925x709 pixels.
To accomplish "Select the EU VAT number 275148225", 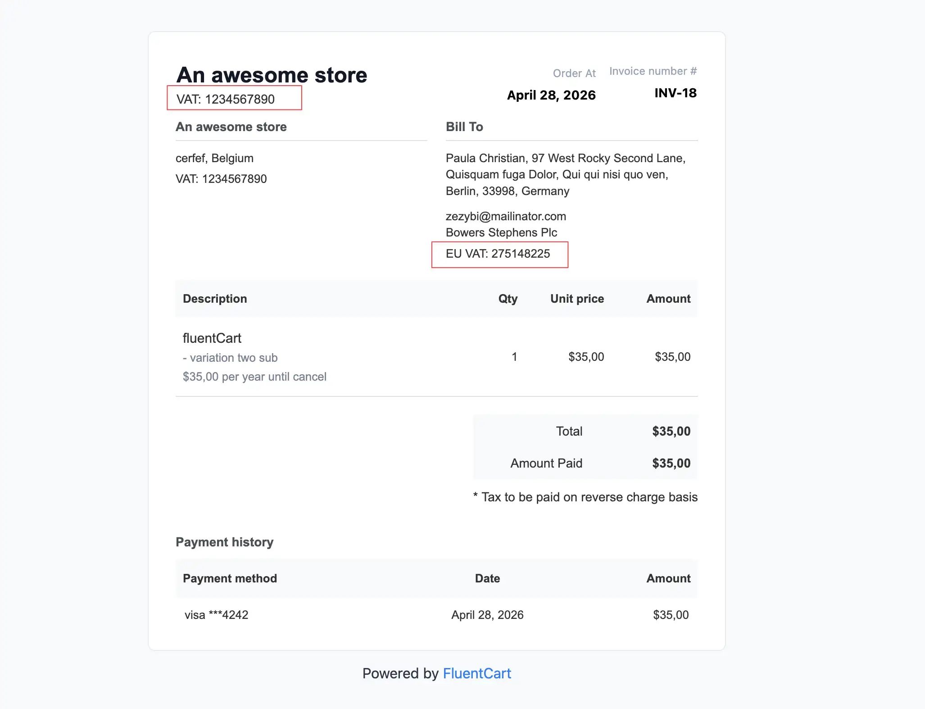I will (499, 254).
